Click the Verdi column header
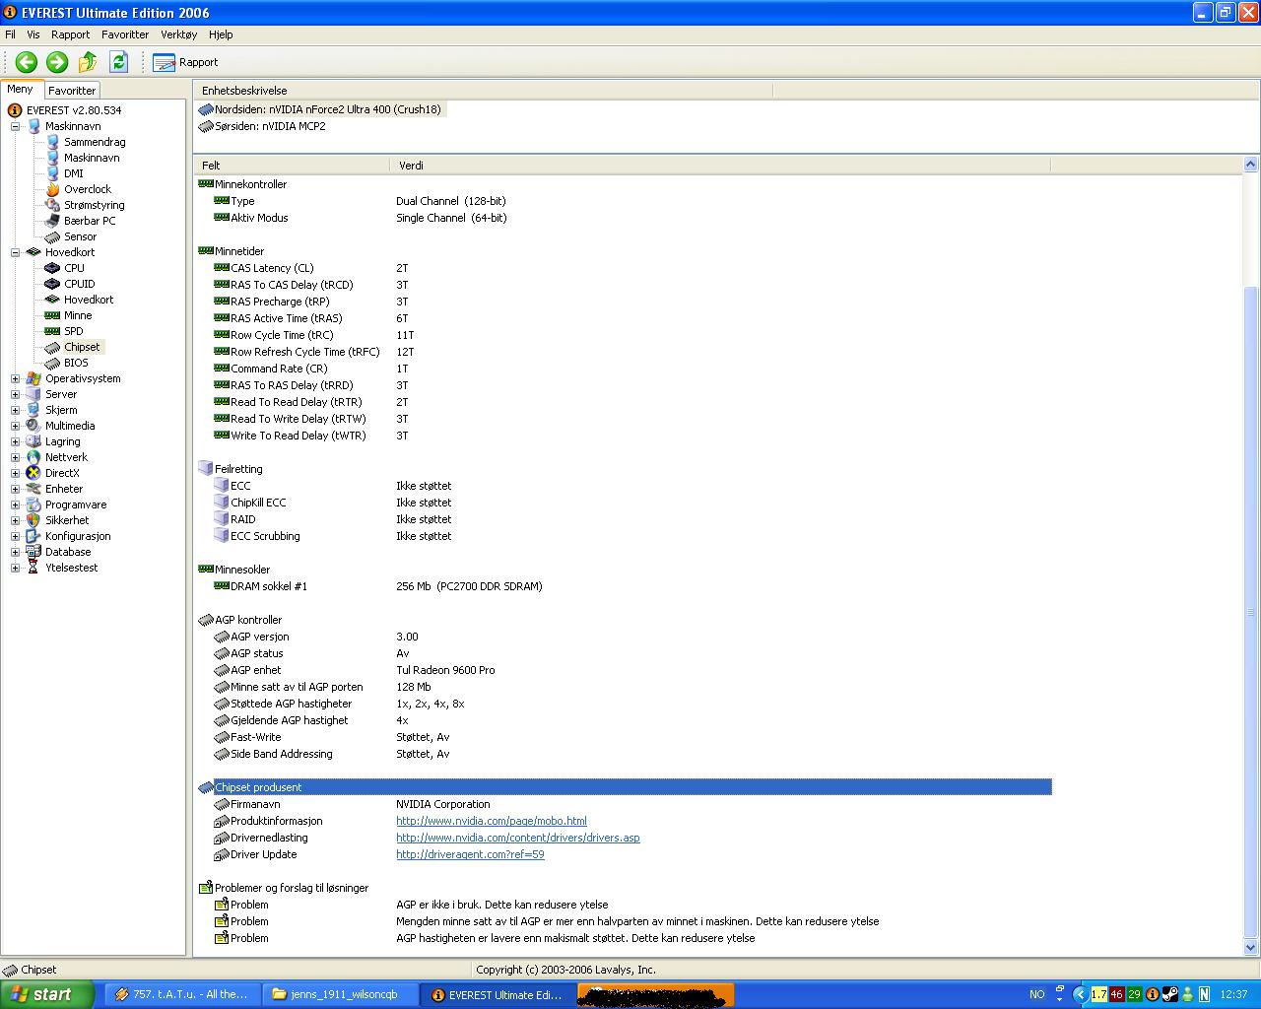The image size is (1261, 1009). coord(720,166)
